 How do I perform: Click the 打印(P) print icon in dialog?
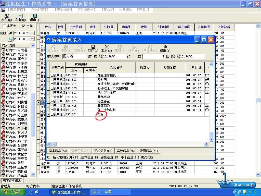pos(134,47)
